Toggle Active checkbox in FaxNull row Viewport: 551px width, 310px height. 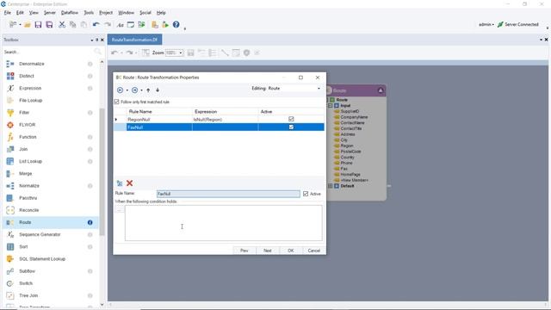click(291, 127)
